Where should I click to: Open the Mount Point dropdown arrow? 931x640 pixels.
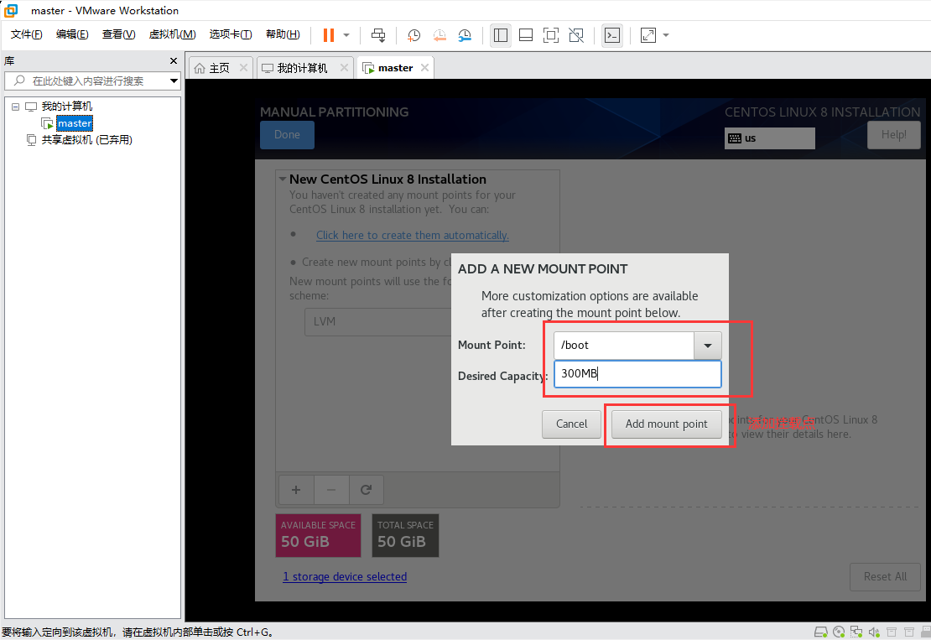(x=708, y=346)
